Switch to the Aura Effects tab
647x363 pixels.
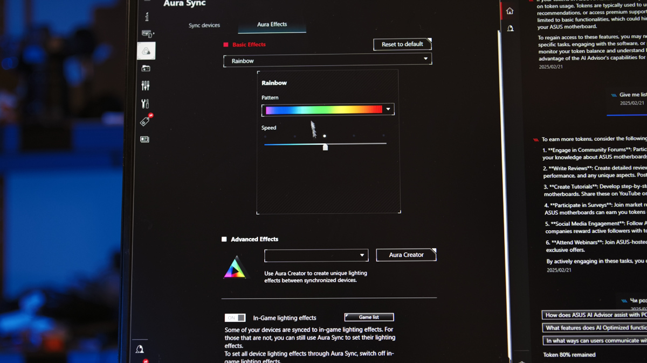272,24
